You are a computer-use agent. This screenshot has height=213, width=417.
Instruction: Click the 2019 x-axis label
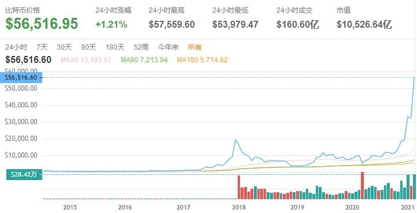[x=297, y=207]
